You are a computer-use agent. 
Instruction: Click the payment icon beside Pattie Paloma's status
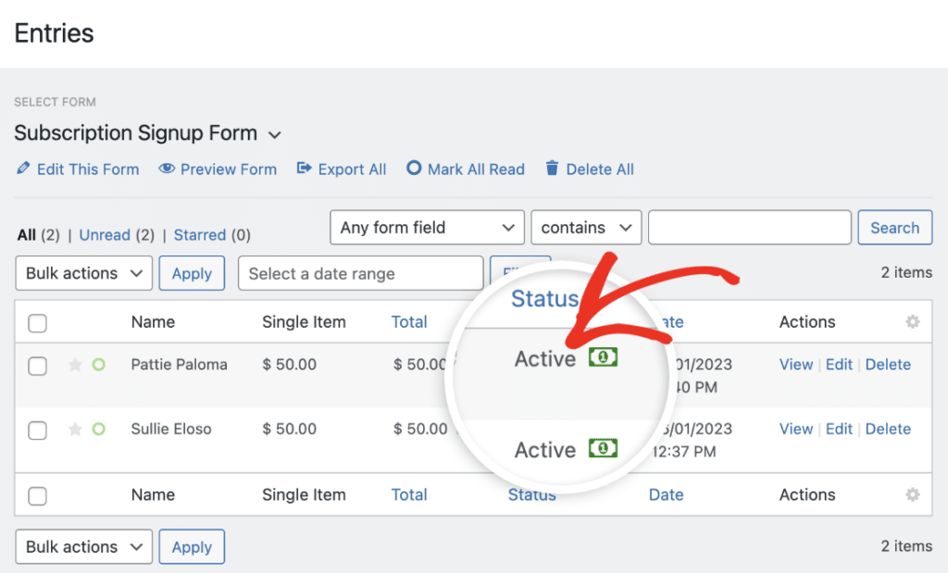point(602,357)
